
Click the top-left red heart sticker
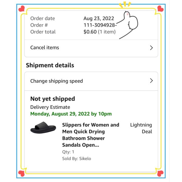[x=22, y=8]
